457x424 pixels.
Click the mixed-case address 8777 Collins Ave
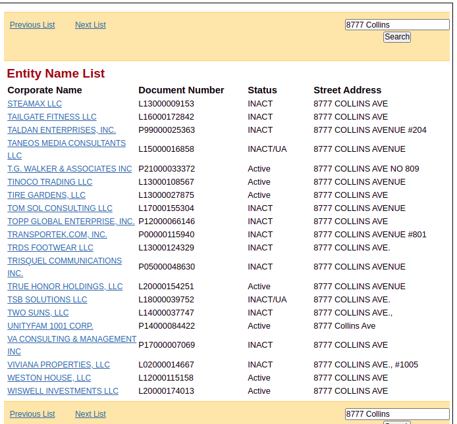pyautogui.click(x=344, y=326)
